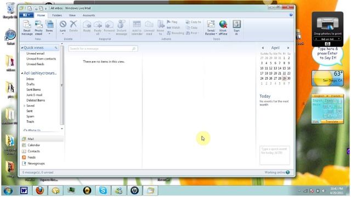Switch to the Accounts ribbon tab

[x=89, y=15]
